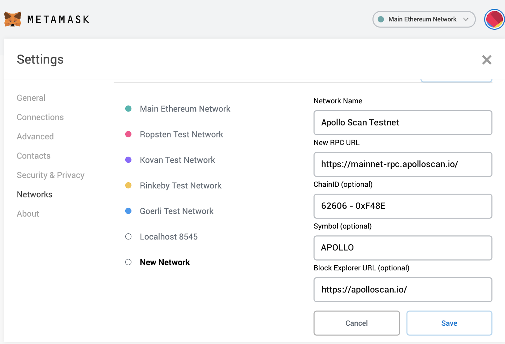Image resolution: width=505 pixels, height=344 pixels.
Task: Click the teal Main Ethereum Network dot
Action: click(x=128, y=109)
